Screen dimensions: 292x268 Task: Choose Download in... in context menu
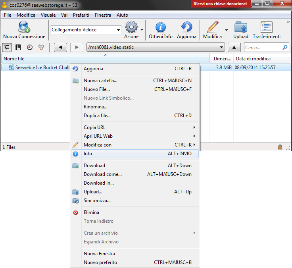coord(135,183)
